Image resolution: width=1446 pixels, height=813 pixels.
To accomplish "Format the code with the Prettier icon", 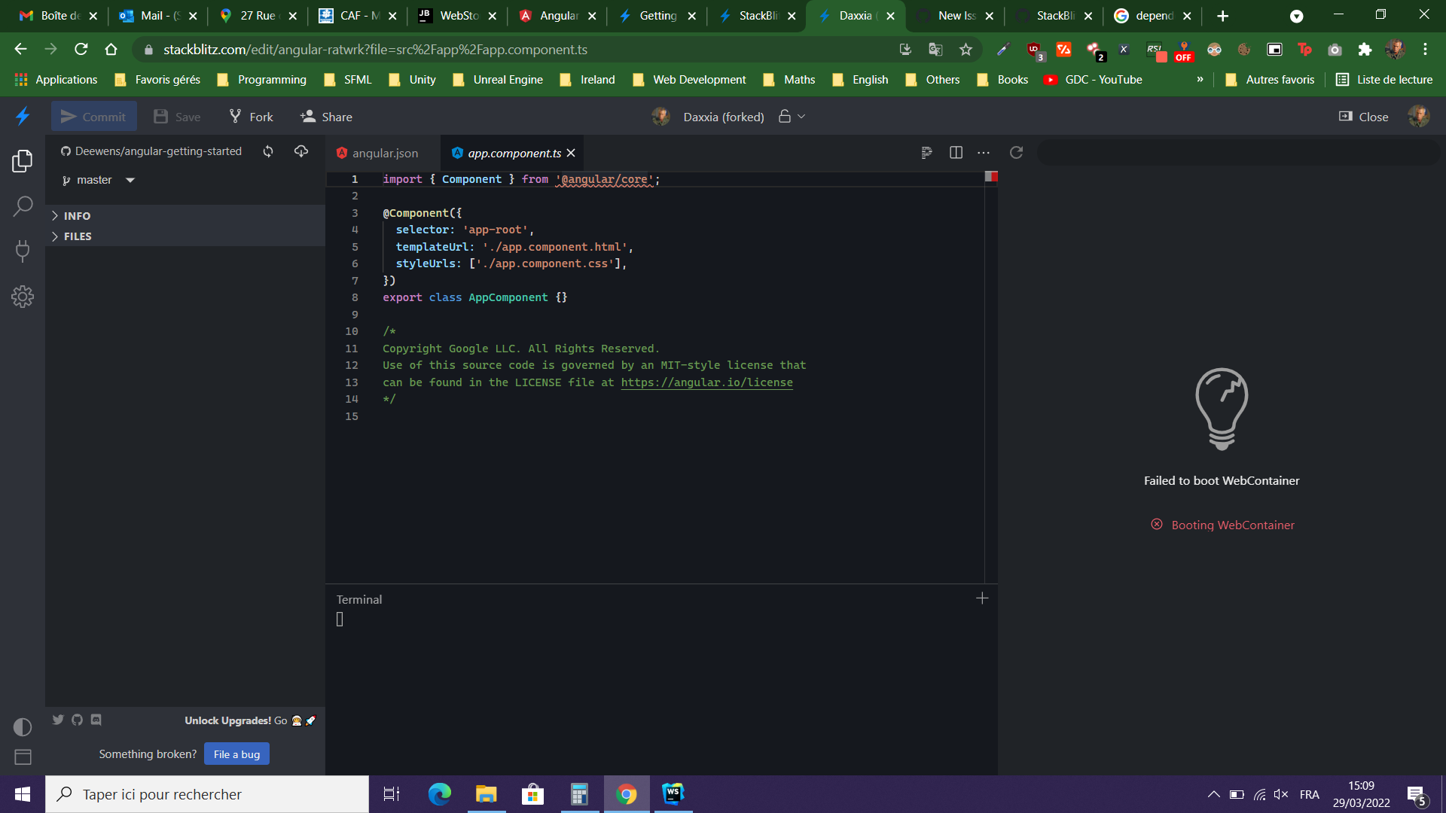I will (x=926, y=152).
